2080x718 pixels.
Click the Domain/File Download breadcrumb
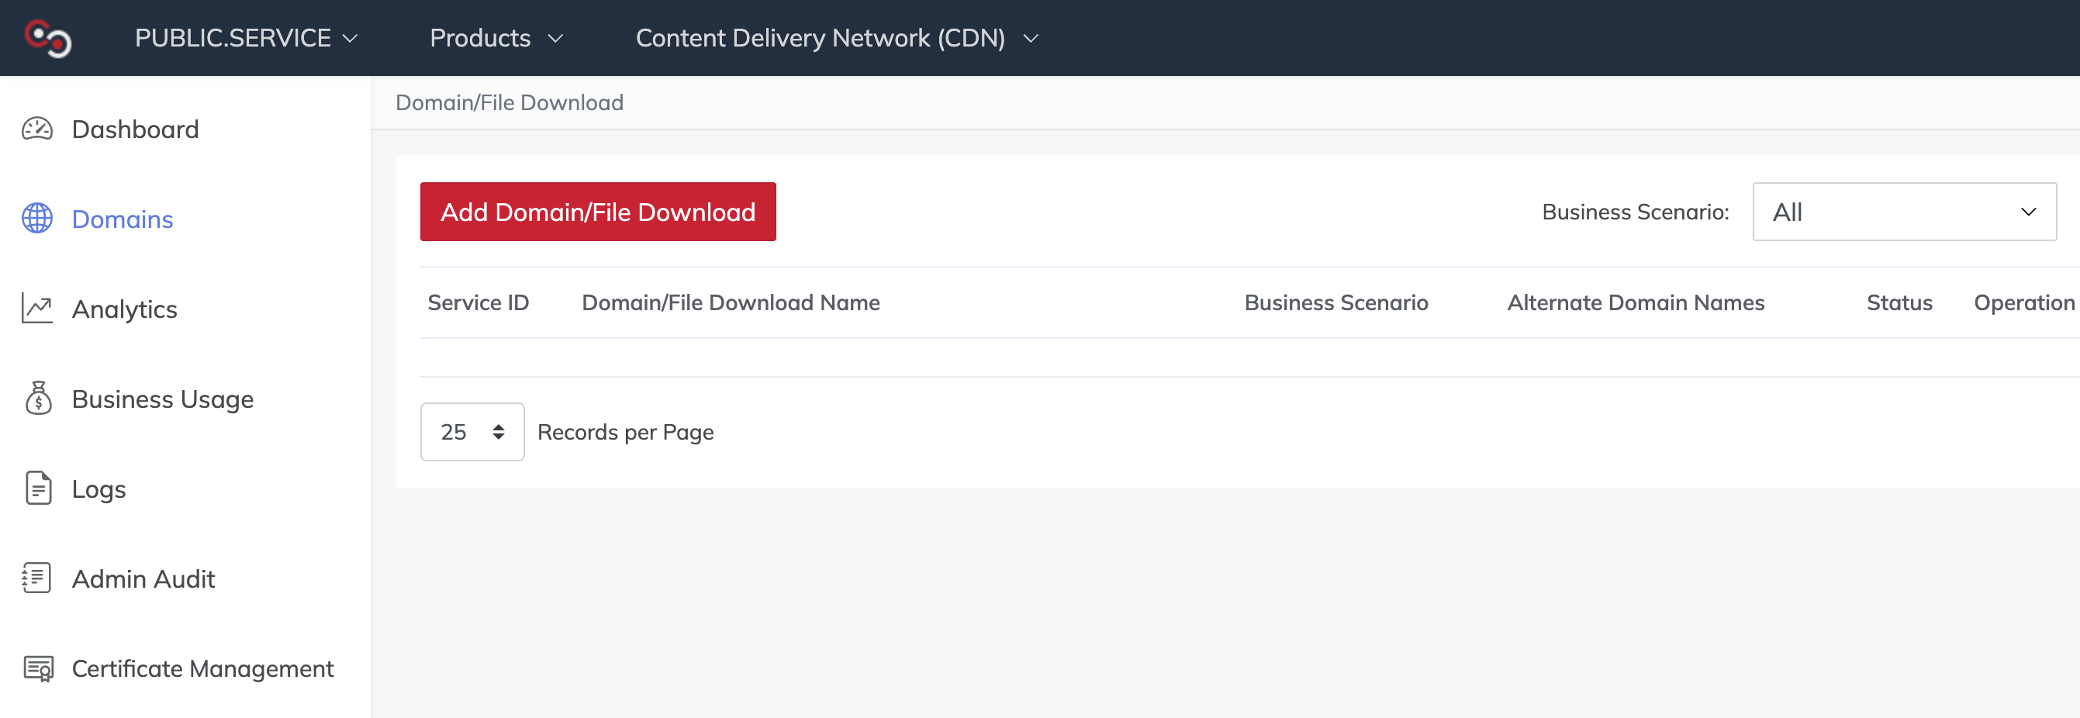click(x=510, y=102)
